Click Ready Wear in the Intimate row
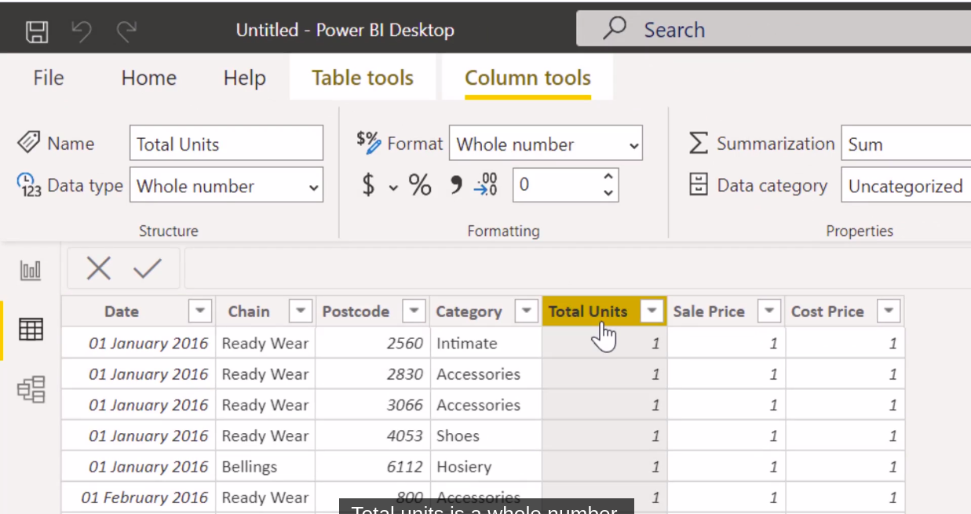This screenshot has height=514, width=971. click(265, 343)
